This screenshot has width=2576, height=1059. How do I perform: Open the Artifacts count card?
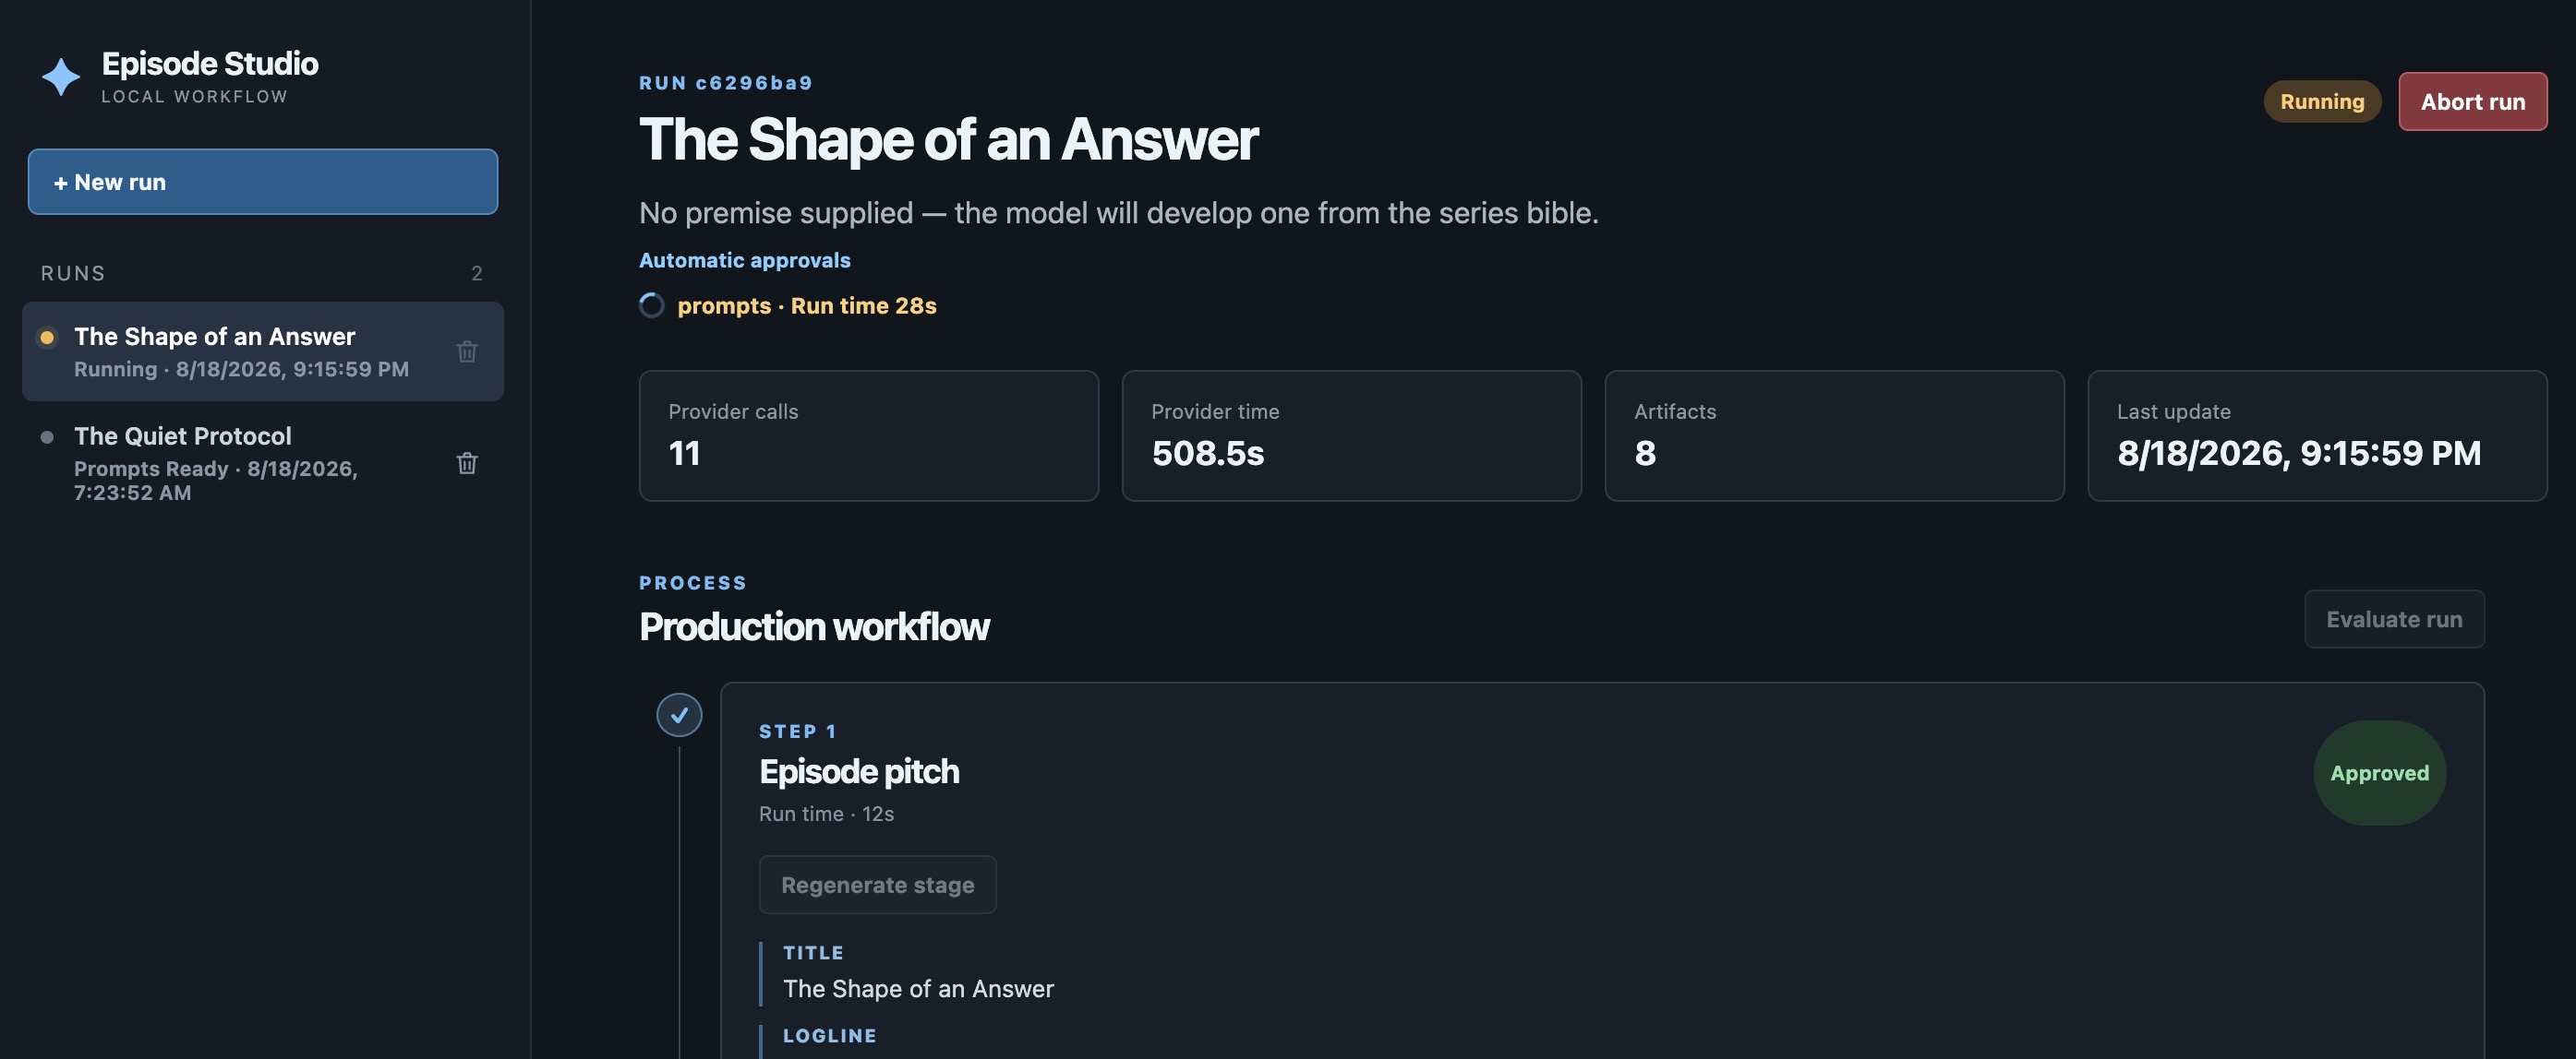pyautogui.click(x=1834, y=435)
